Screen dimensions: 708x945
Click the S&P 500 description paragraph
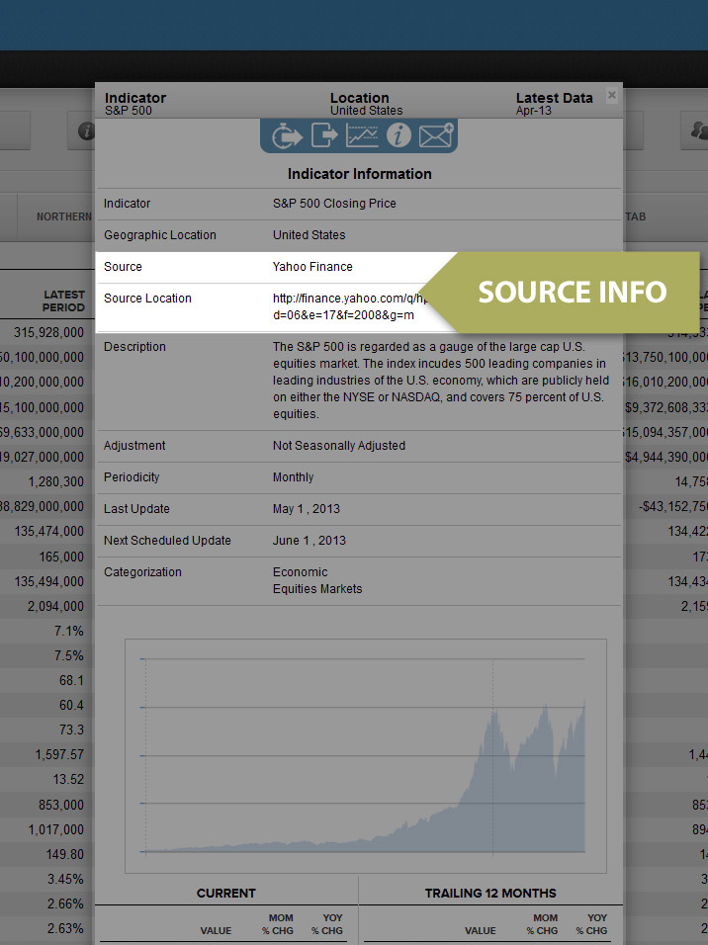point(441,381)
